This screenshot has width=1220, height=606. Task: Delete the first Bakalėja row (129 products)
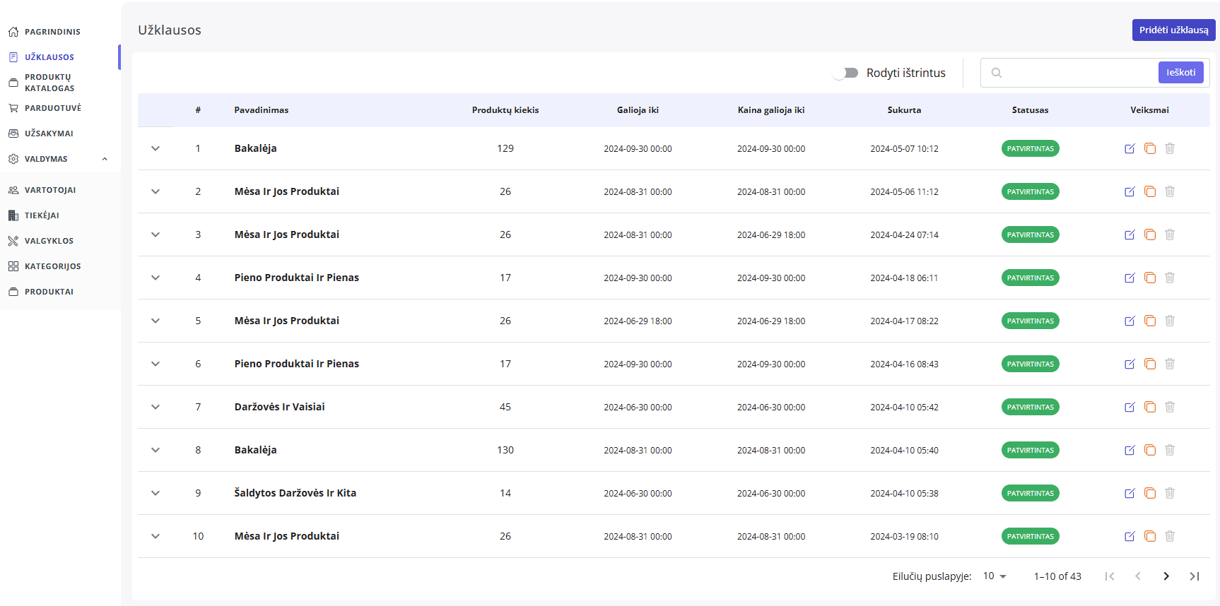(1170, 148)
